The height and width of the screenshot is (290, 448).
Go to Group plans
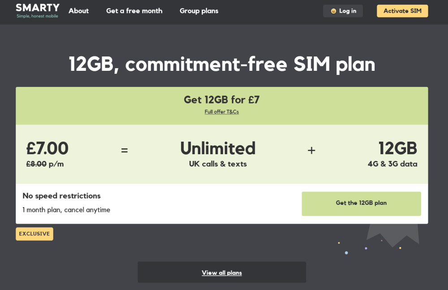pyautogui.click(x=199, y=11)
